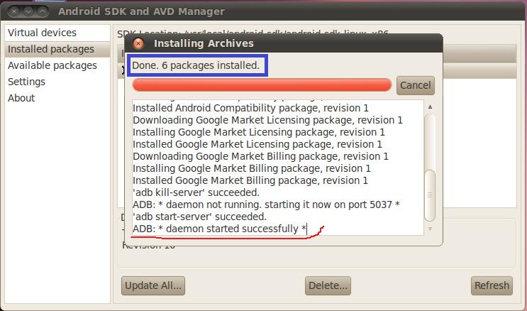This screenshot has width=527, height=311.
Task: Refresh the installed packages list
Action: pos(492,285)
